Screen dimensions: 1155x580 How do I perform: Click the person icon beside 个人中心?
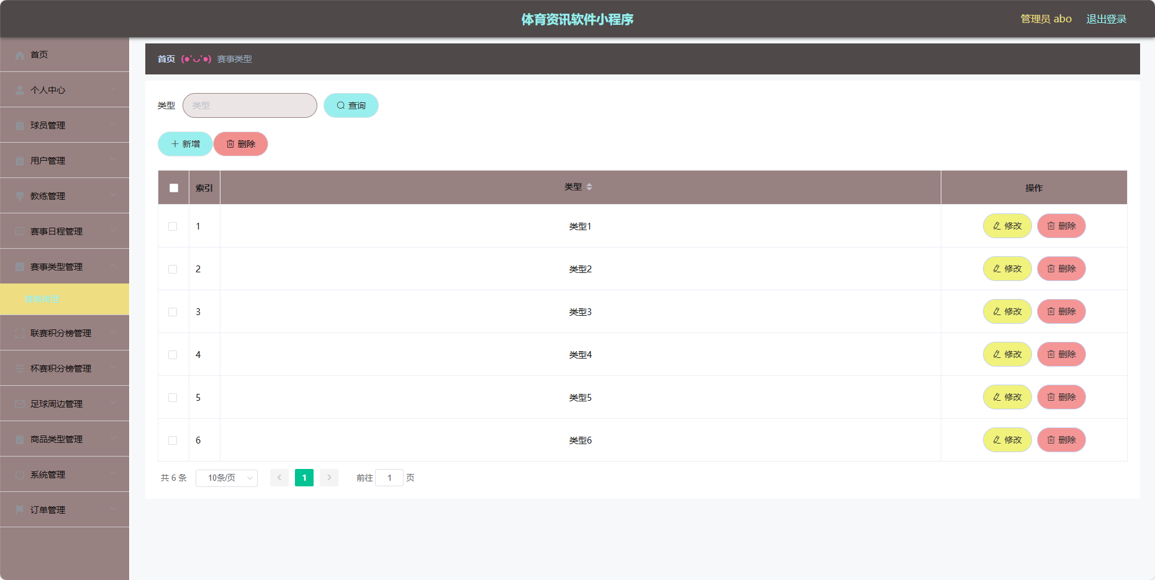20,91
